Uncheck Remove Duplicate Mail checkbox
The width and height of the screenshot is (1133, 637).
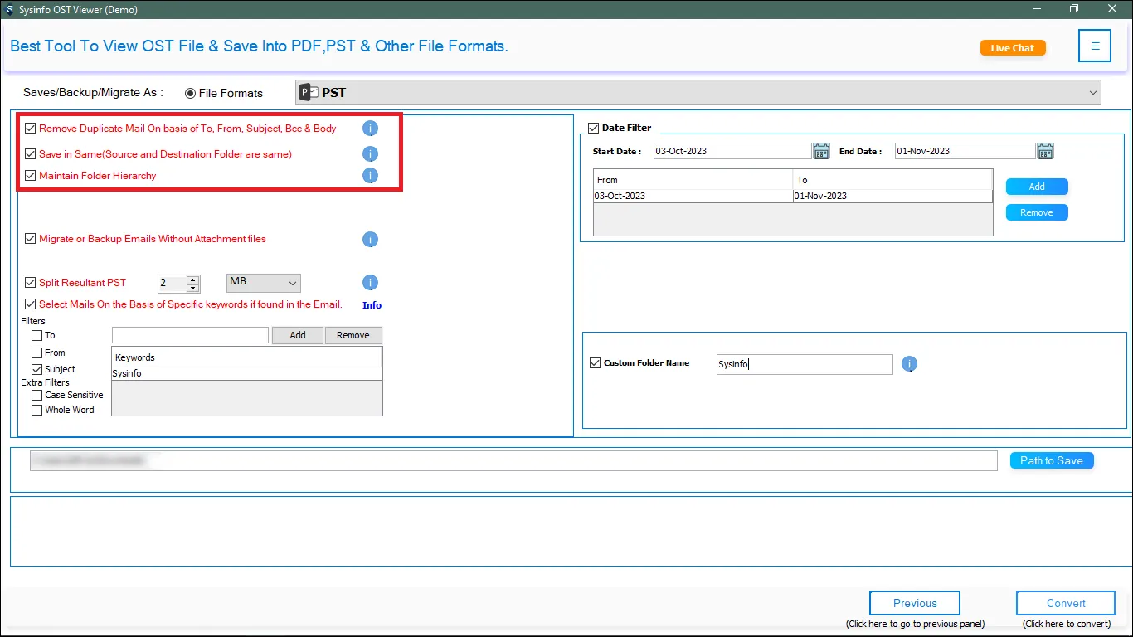coord(31,129)
